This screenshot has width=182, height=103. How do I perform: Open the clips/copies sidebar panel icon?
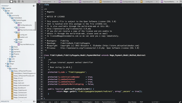pyautogui.click(x=15, y=2)
